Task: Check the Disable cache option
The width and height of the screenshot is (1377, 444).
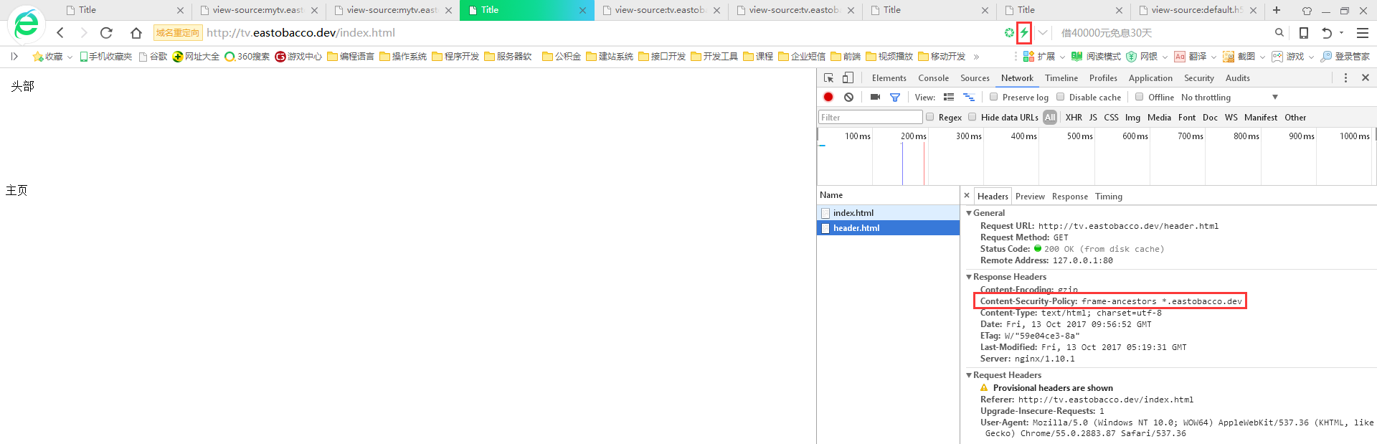Action: point(1060,97)
